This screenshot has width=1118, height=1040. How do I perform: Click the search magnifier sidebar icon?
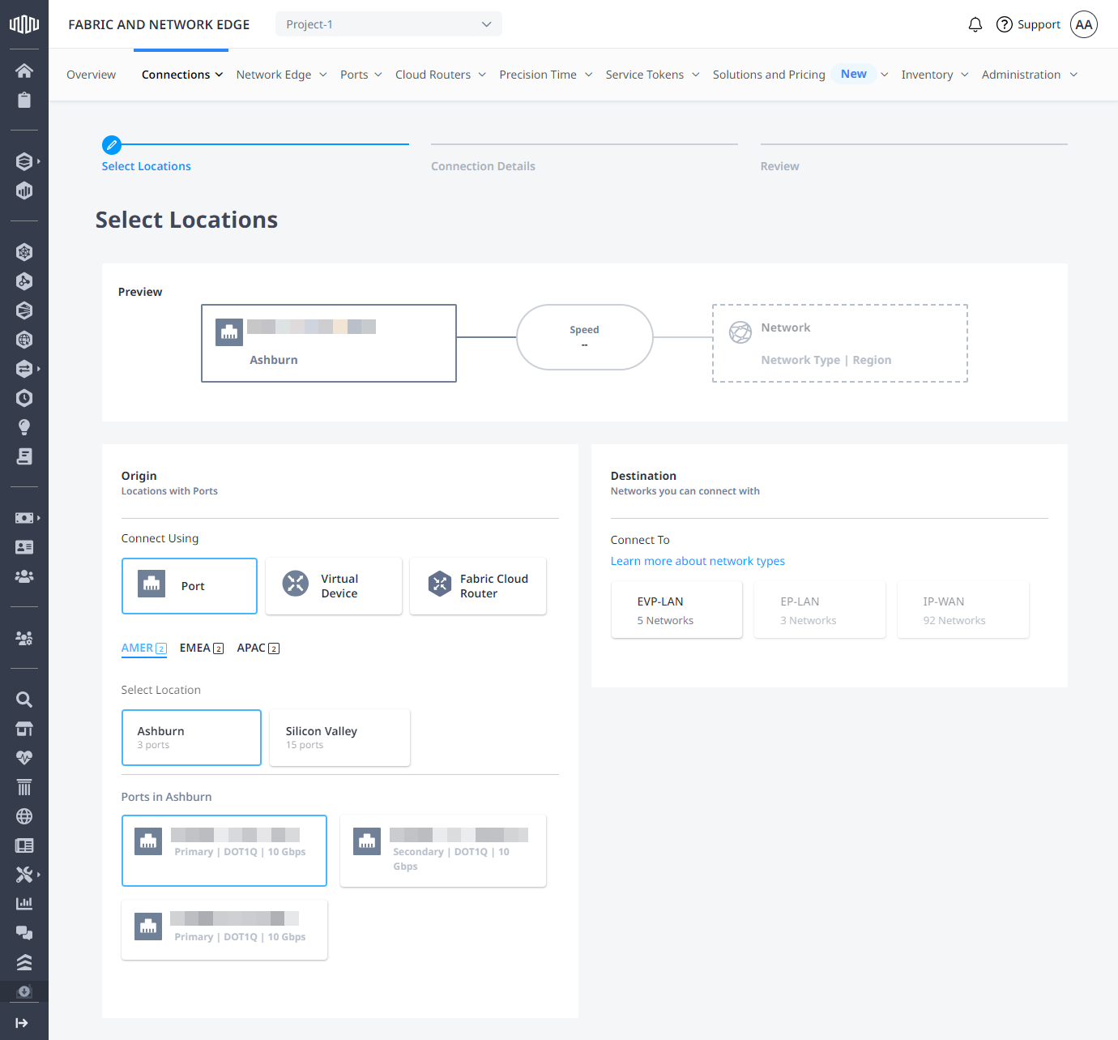click(x=24, y=700)
